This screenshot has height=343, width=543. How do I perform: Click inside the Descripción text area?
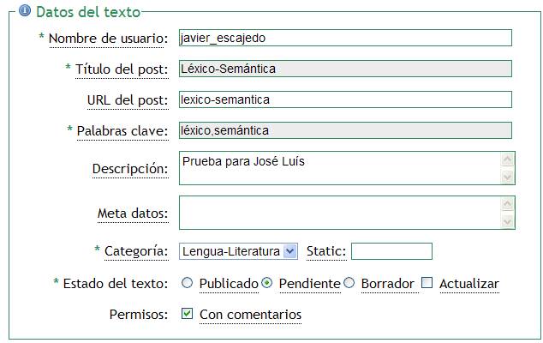pos(340,168)
